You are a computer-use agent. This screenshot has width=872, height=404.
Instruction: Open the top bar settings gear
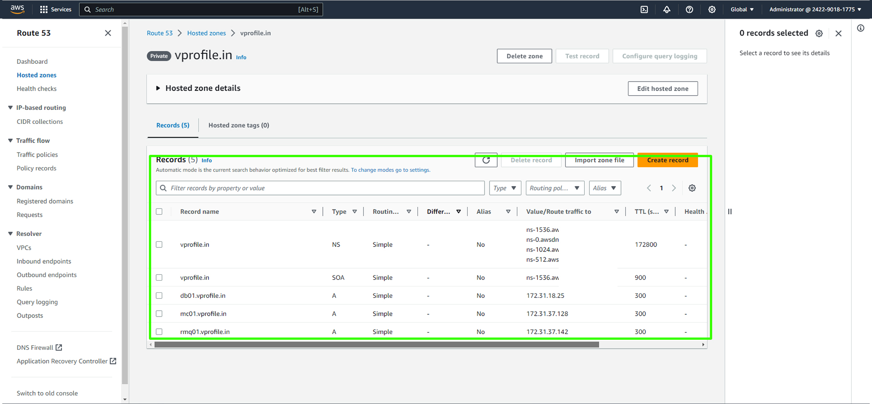[x=712, y=9]
